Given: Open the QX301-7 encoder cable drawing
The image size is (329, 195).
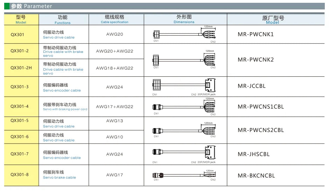Looking at the screenshot, I should [184, 154].
